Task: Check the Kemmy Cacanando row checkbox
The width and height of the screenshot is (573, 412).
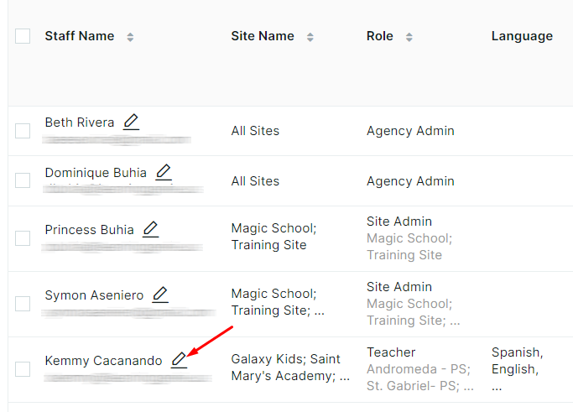Action: pos(23,369)
